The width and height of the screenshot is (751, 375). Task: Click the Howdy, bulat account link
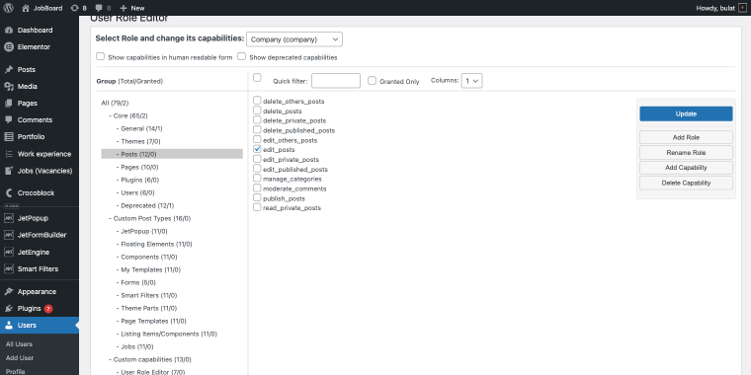[x=715, y=8]
